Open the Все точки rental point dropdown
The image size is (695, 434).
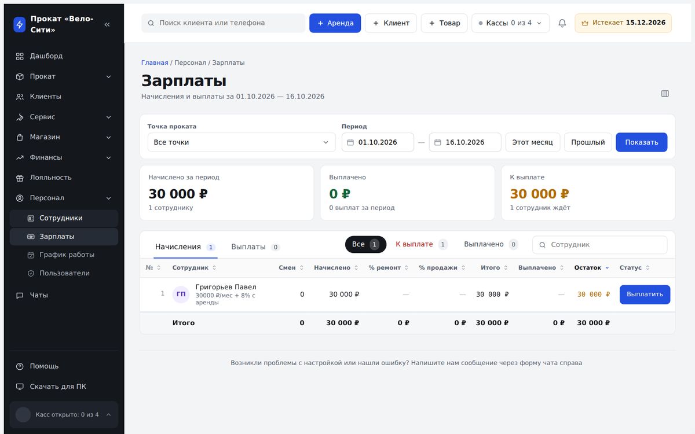tap(242, 142)
